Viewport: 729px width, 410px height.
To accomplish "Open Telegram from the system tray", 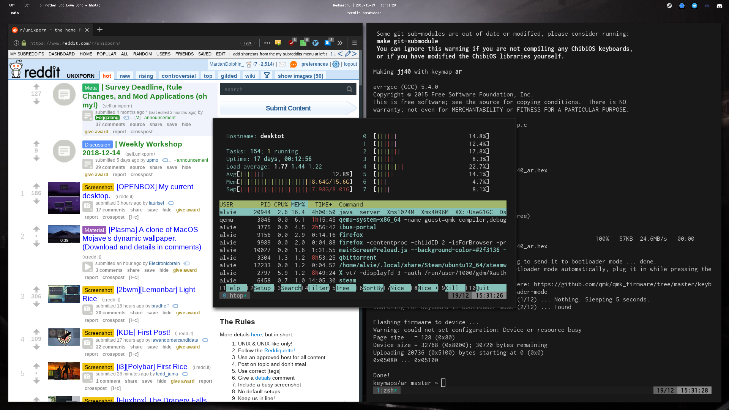I will 694,6.
